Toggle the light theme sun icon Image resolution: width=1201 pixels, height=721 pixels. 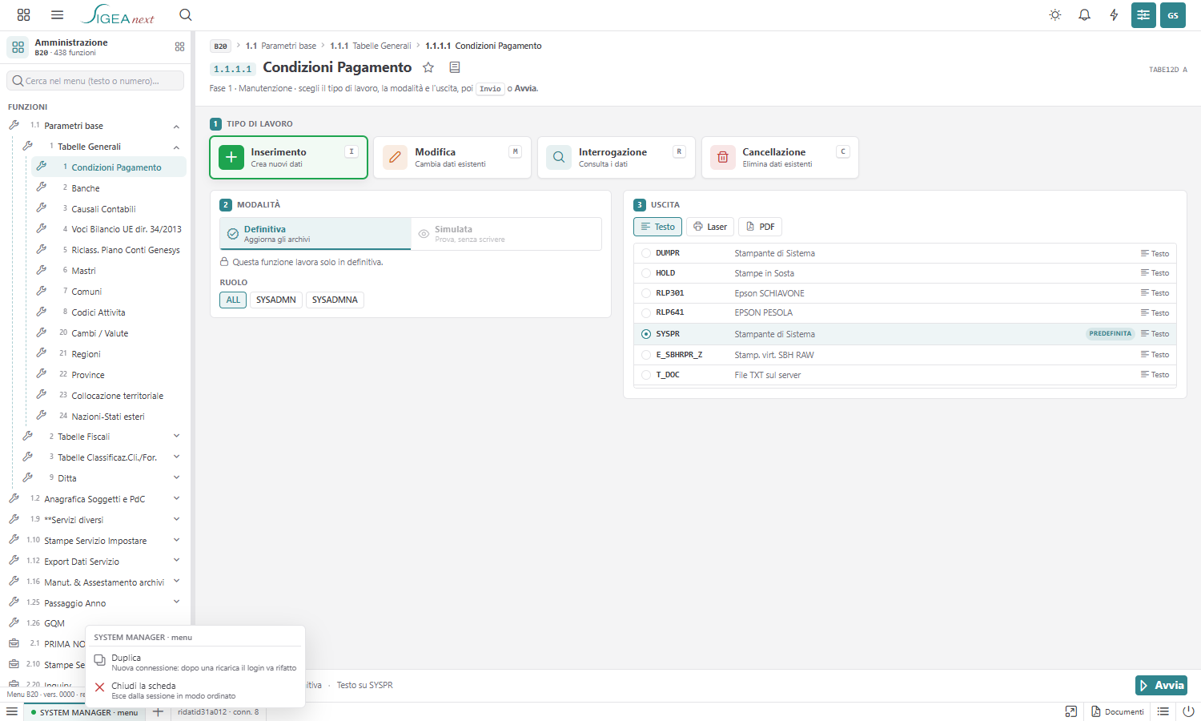point(1055,15)
